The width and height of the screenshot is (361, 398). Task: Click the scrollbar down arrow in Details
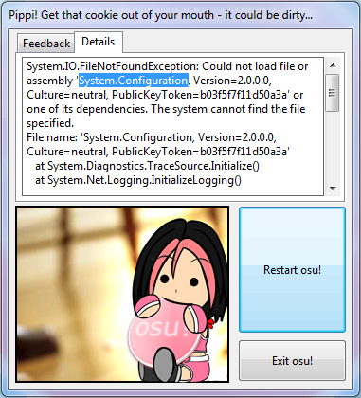coord(333,189)
